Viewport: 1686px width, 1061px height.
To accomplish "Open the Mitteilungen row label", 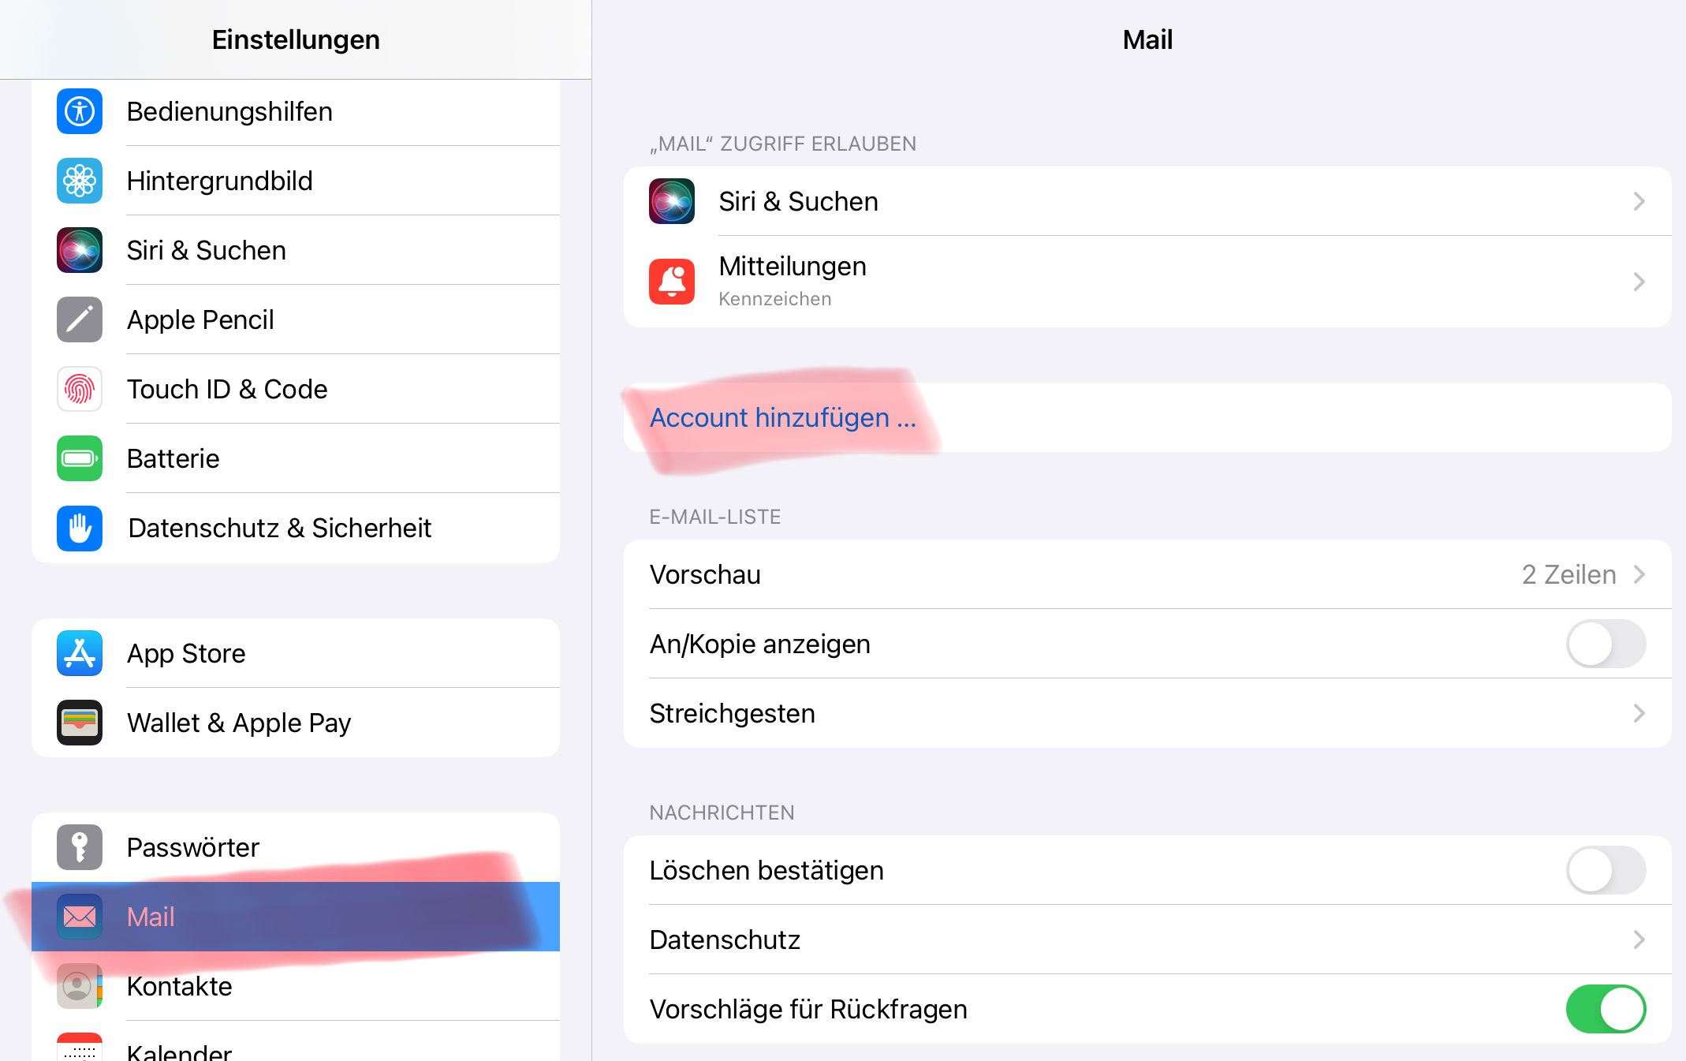I will tap(793, 267).
